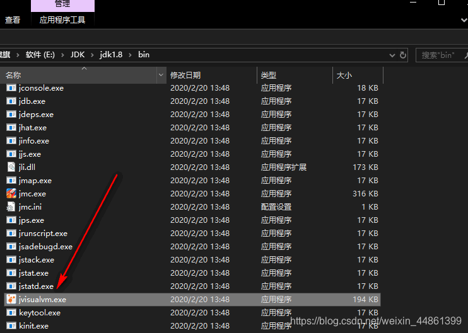468x333 pixels.
Task: Expand the ribbon with the chevron
Action: click(464, 20)
